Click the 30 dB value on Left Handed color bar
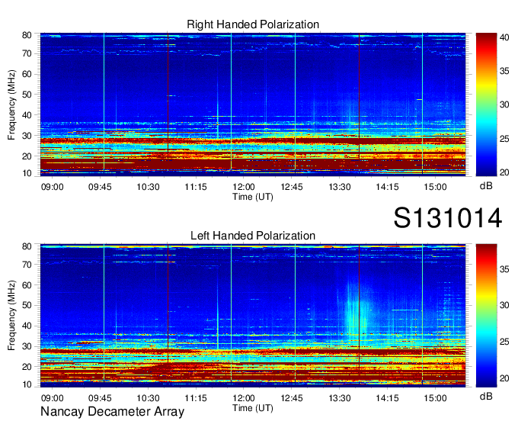 coord(504,305)
